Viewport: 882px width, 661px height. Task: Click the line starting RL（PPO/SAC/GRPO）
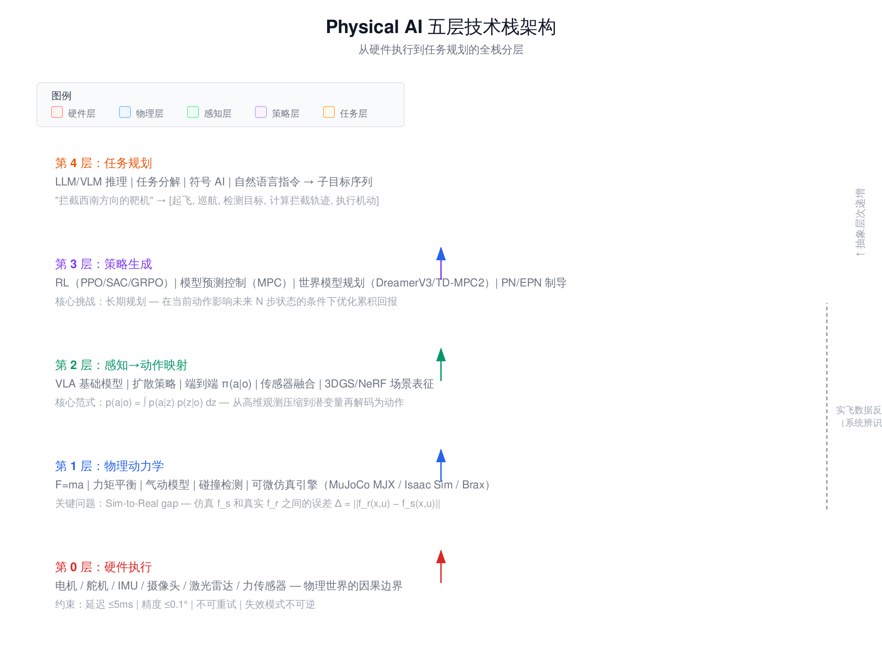311,283
